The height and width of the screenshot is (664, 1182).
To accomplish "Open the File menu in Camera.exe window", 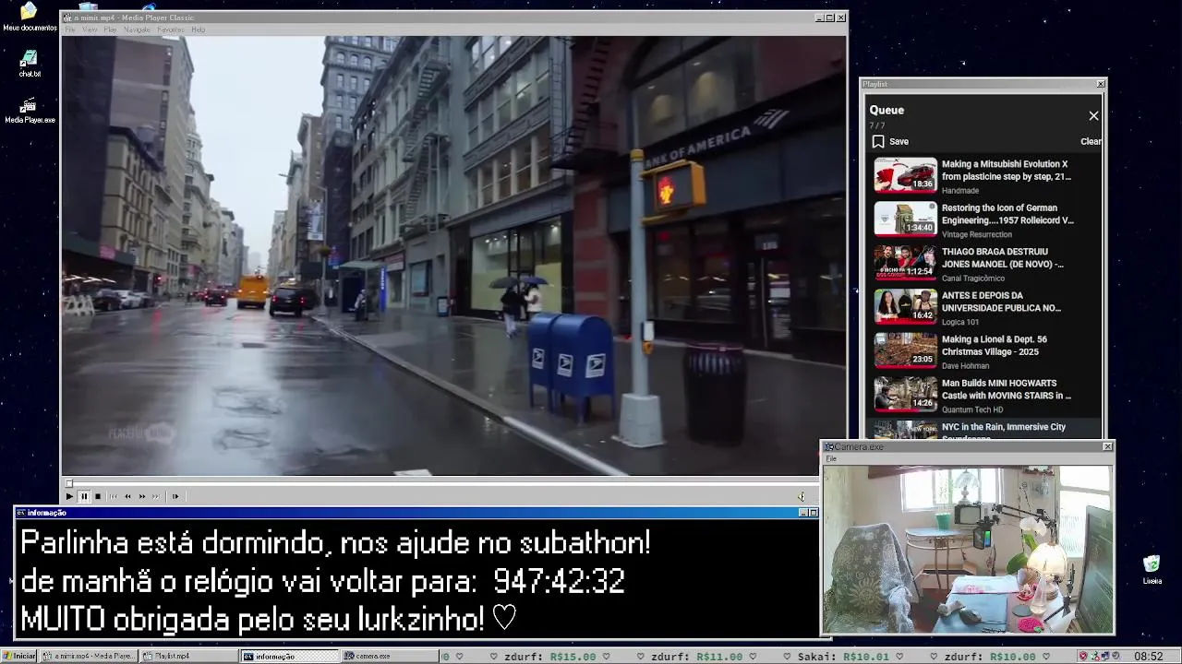I will coord(831,458).
